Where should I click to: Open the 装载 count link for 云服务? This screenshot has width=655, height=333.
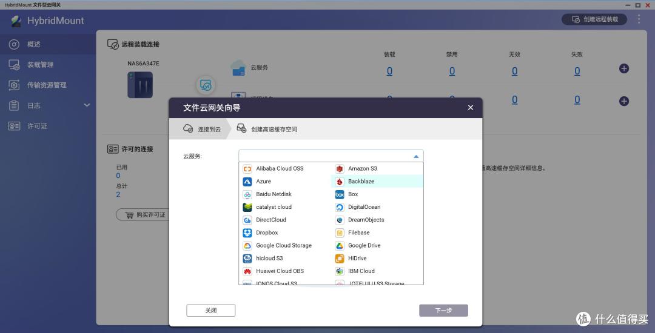click(389, 71)
